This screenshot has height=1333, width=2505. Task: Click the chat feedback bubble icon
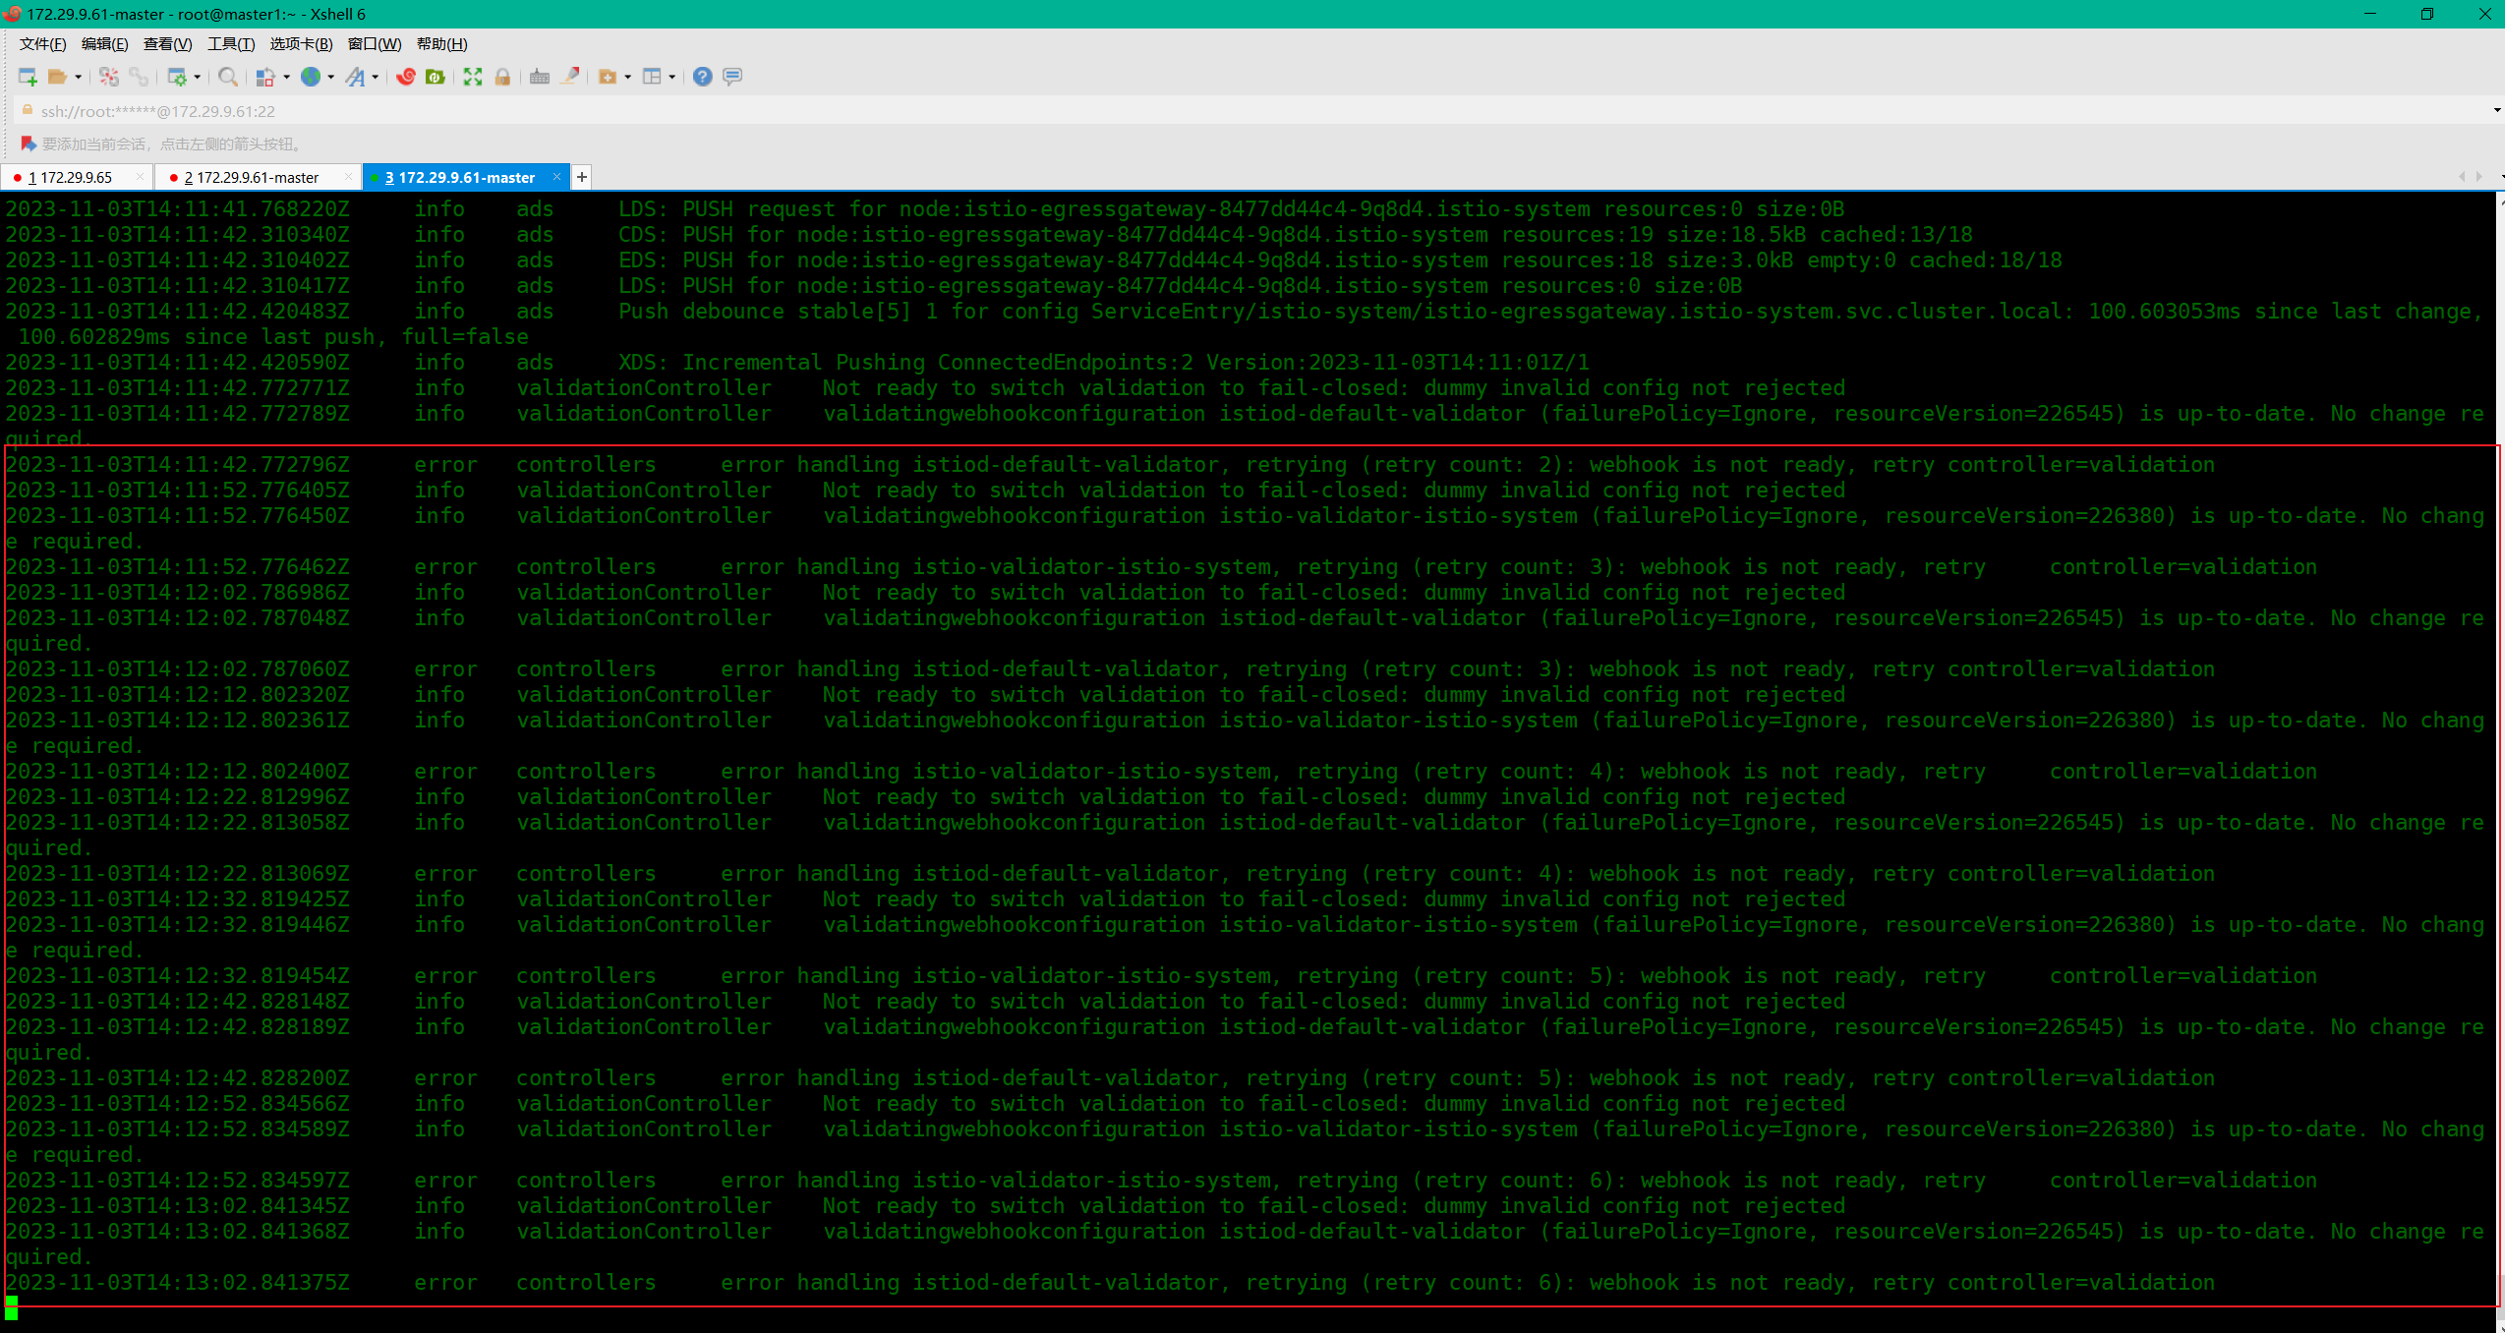coord(732,77)
